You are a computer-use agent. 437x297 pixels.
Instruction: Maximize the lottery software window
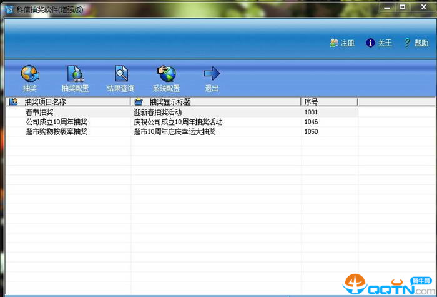click(x=401, y=6)
